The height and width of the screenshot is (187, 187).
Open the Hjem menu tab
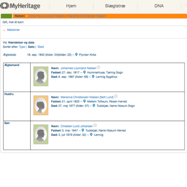pos(71,6)
